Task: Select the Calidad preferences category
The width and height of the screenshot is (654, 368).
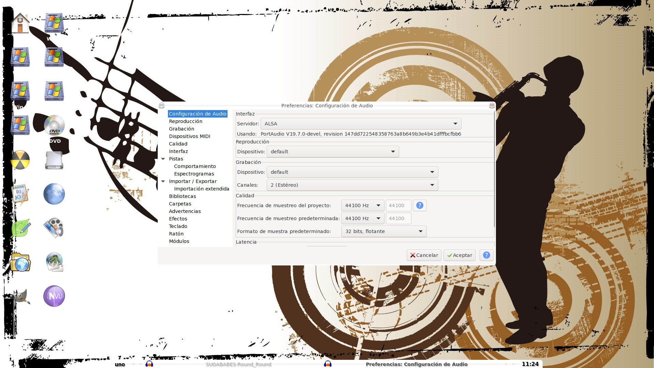Action: (178, 144)
